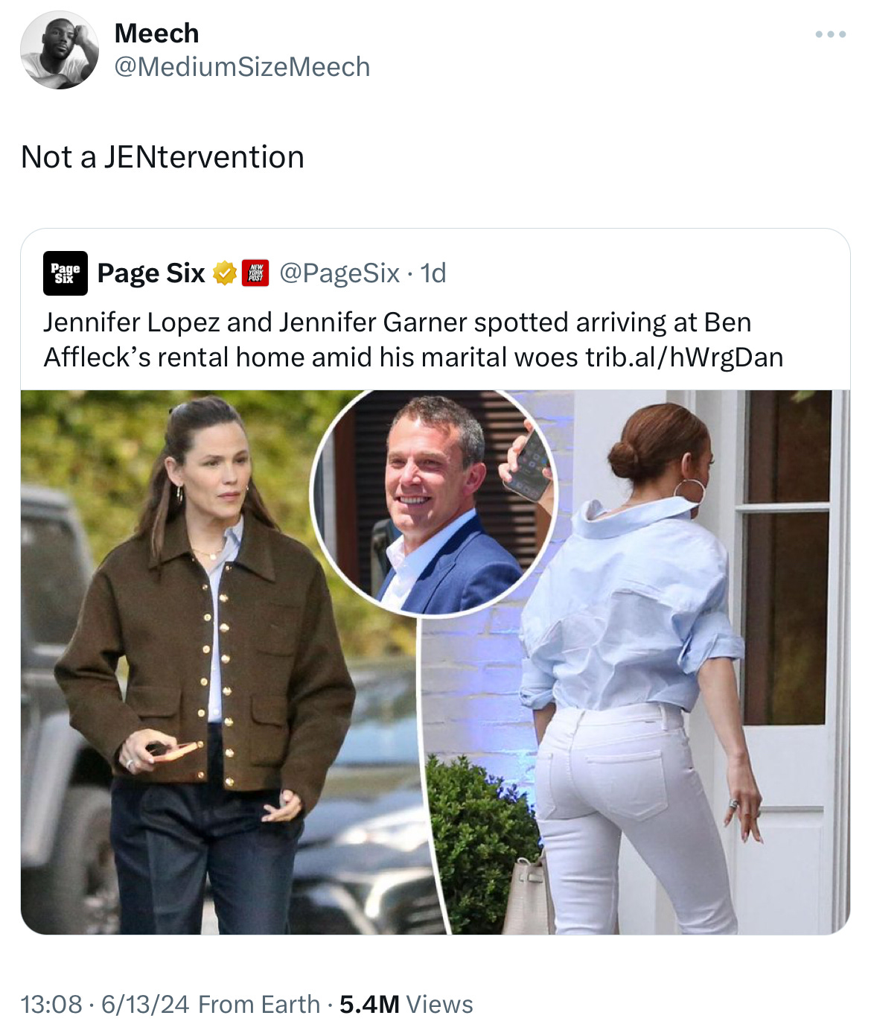Click the 'From Earth' location label
The width and height of the screenshot is (871, 1030).
[259, 1004]
